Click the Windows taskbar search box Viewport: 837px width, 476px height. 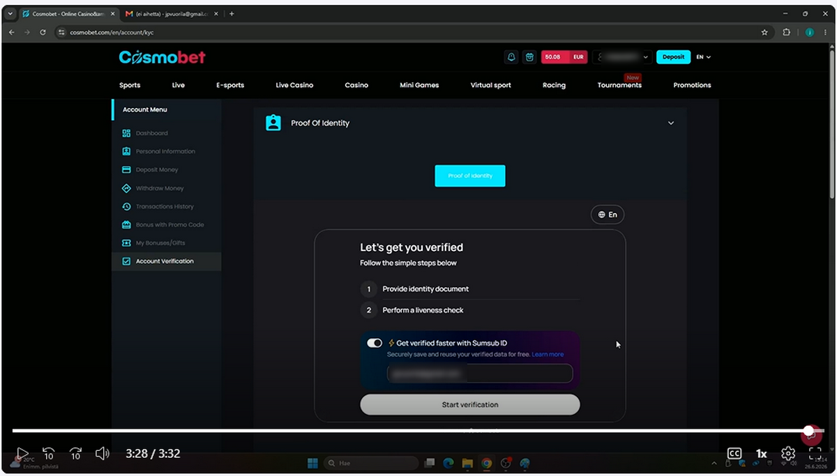coord(372,463)
